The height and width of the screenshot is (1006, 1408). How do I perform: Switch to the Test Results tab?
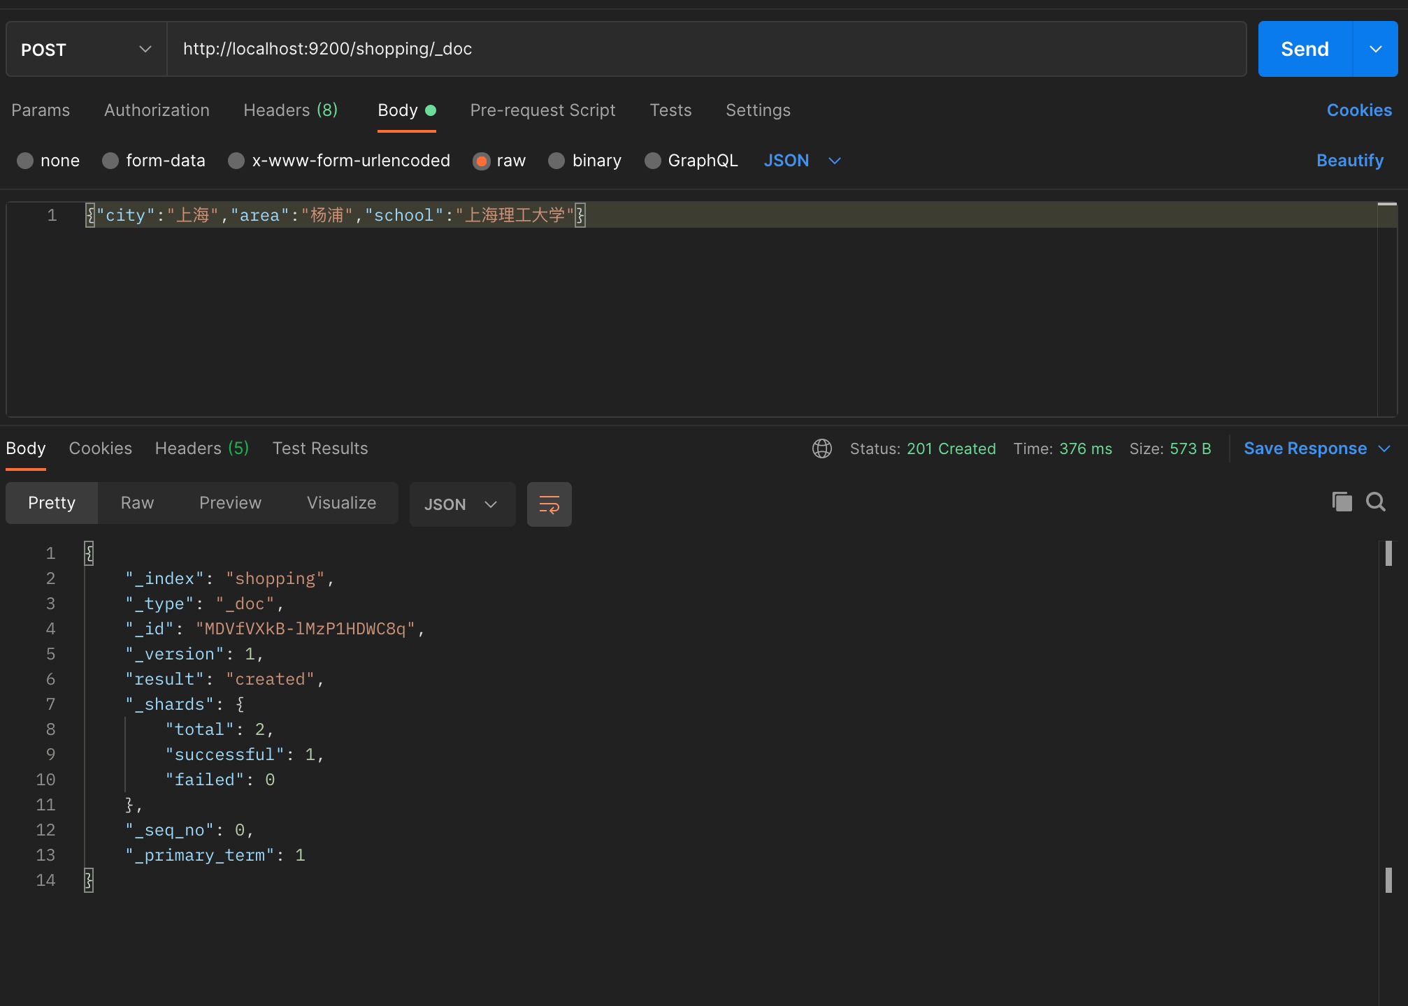click(320, 449)
